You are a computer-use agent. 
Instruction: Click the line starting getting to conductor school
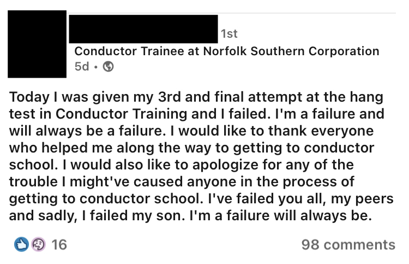[201, 198]
